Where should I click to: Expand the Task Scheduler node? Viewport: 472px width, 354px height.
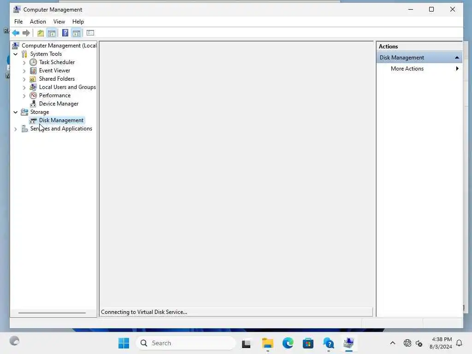(24, 63)
